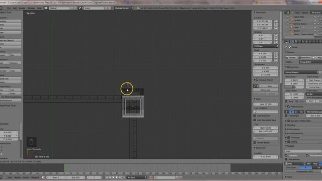Open the Add menu
322x181 pixels.
(15, 8)
